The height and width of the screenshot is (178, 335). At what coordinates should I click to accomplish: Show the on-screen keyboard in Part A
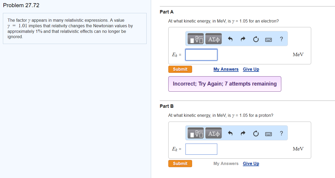[x=268, y=39]
